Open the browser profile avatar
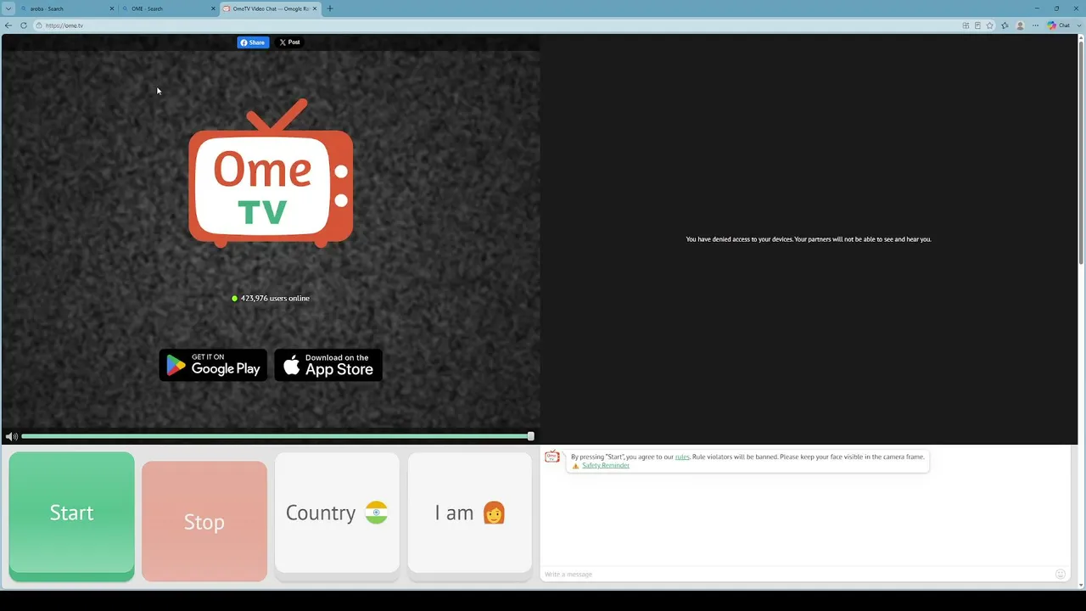The image size is (1086, 611). point(1021,25)
